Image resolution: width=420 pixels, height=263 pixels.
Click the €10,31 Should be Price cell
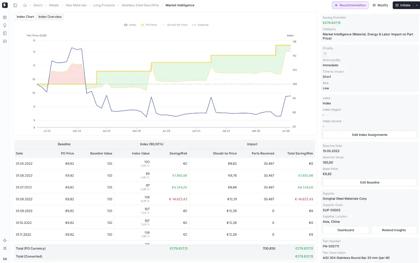pyautogui.click(x=232, y=199)
